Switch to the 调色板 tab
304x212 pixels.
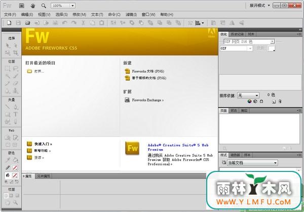click(x=236, y=155)
